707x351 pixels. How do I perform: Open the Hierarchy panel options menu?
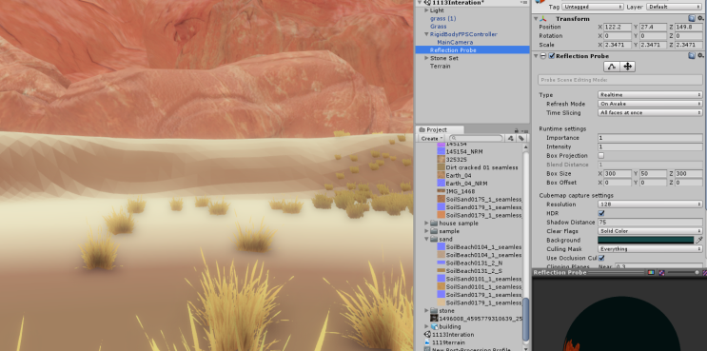(x=524, y=2)
